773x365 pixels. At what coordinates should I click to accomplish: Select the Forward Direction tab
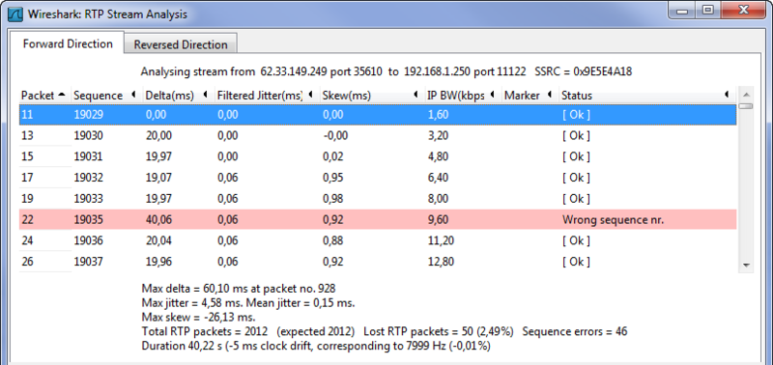click(x=68, y=43)
